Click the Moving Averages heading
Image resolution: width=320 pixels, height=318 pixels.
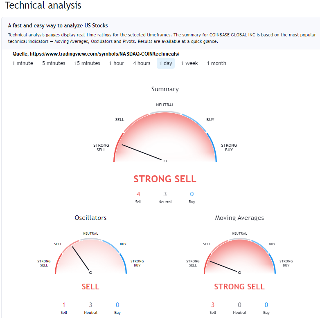[x=239, y=218]
